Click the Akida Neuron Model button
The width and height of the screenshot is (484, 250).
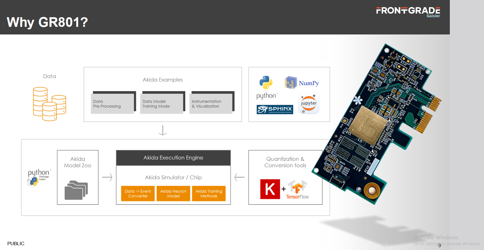coord(173,194)
